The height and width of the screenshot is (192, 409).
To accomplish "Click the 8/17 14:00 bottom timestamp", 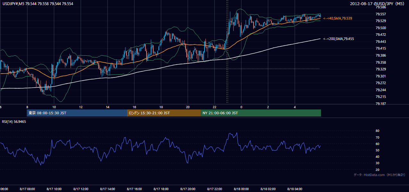I will coord(107,189).
